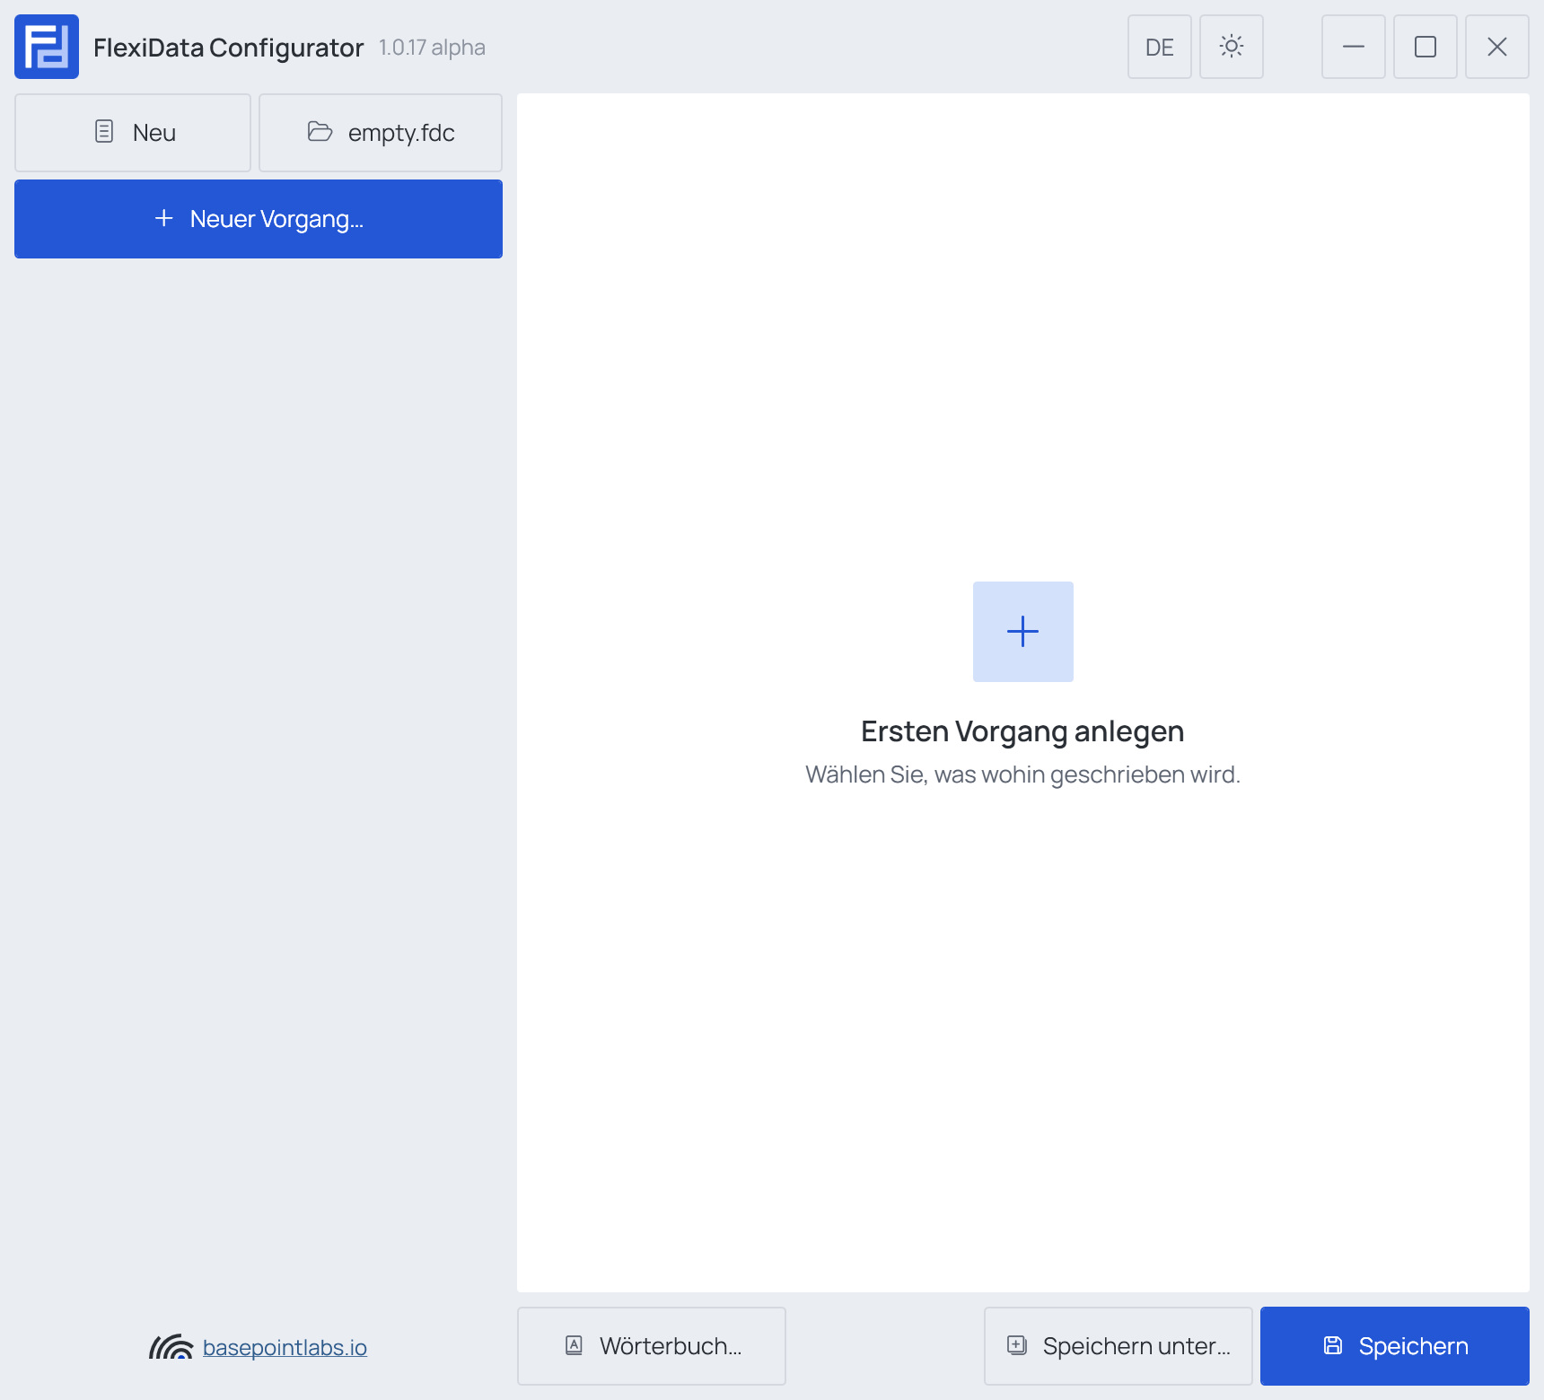Close the FlexiData Configurator window
Screen dimensions: 1544x1400
pos(1497,47)
